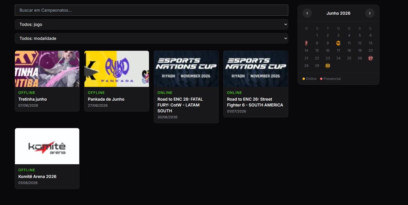Open 'Komitê Arena 2026' title link
Image resolution: width=408 pixels, height=205 pixels.
[x=37, y=177]
